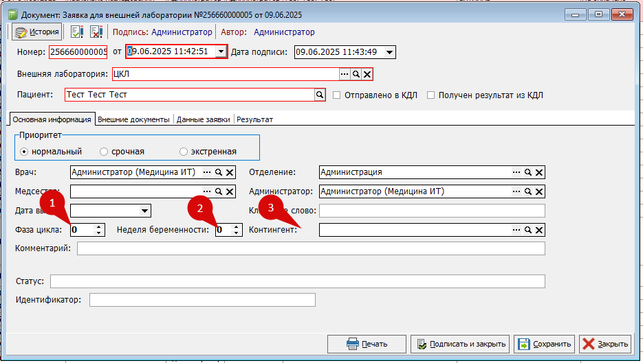Open the document date dropdown after 'от'
The width and height of the screenshot is (643, 363).
tap(221, 52)
